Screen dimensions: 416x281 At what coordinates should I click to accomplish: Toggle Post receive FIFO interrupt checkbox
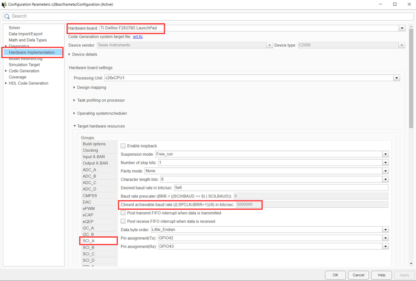pos(123,221)
